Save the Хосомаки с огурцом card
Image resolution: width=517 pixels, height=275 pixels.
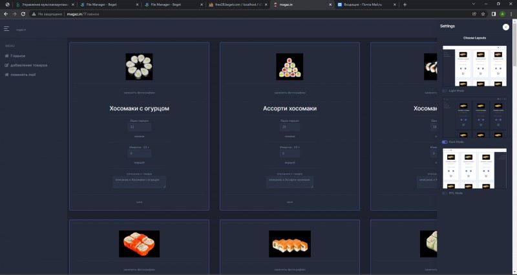tap(139, 202)
